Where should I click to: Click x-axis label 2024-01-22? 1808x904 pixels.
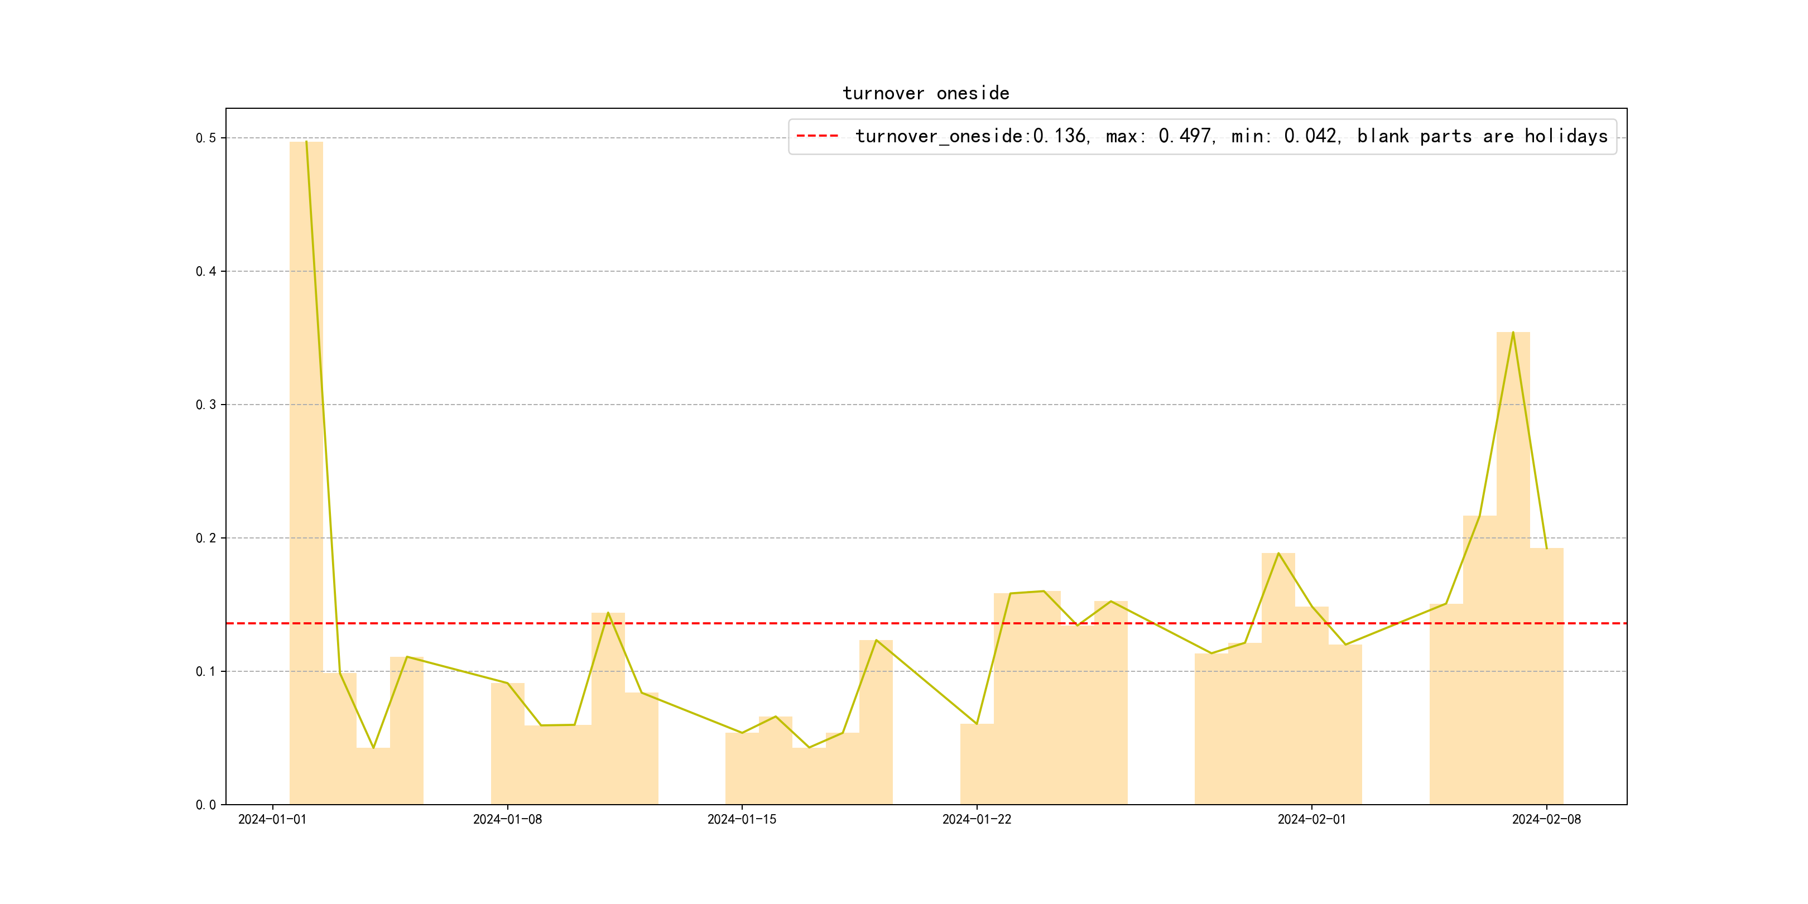click(x=977, y=820)
